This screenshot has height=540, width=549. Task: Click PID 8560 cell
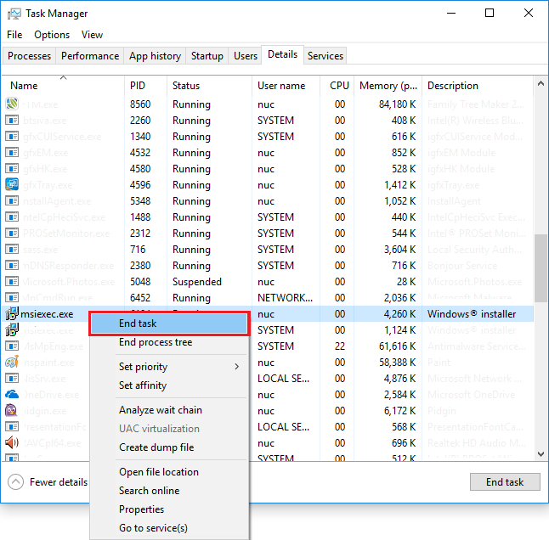pyautogui.click(x=140, y=104)
